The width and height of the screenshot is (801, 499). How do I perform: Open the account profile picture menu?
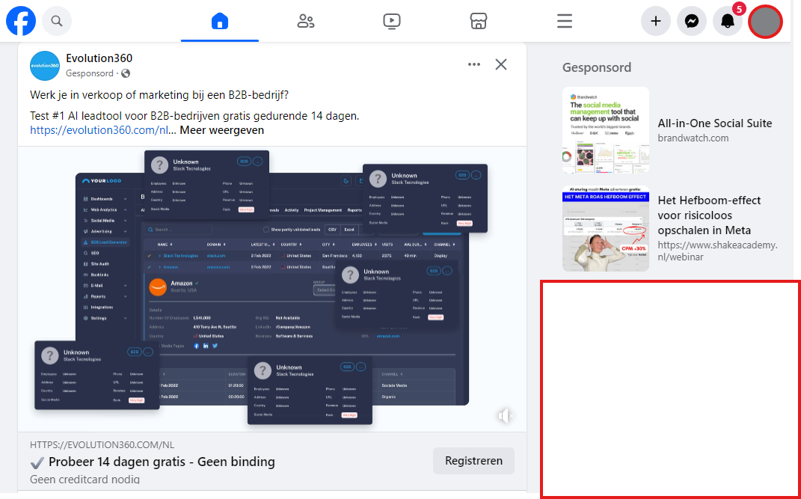[765, 22]
